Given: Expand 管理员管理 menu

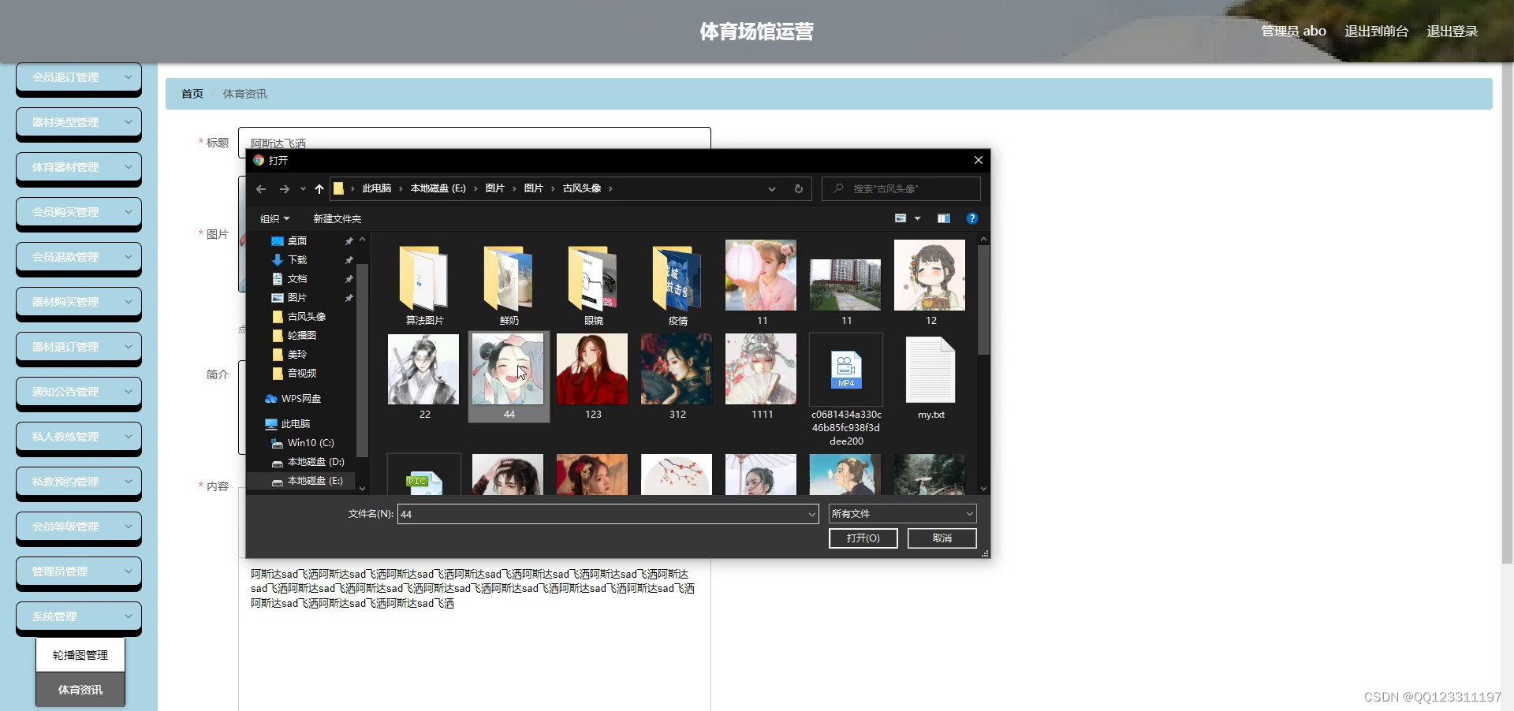Looking at the screenshot, I should point(79,571).
